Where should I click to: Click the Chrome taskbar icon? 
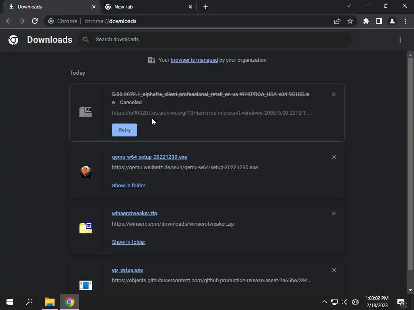tap(70, 302)
